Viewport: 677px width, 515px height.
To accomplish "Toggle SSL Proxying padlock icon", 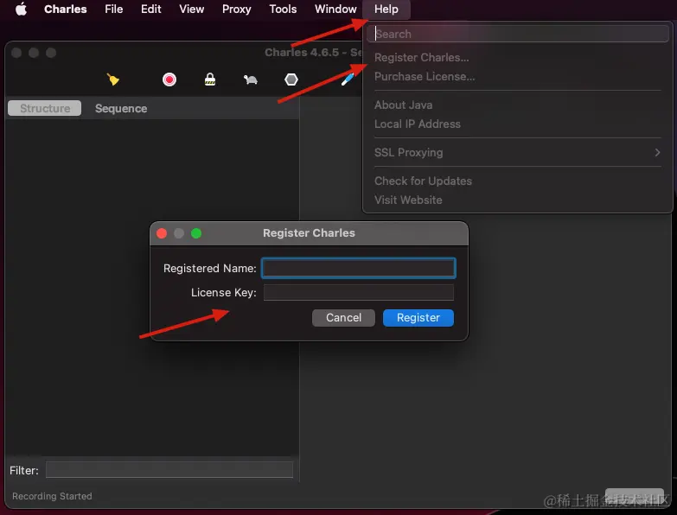I will (210, 79).
